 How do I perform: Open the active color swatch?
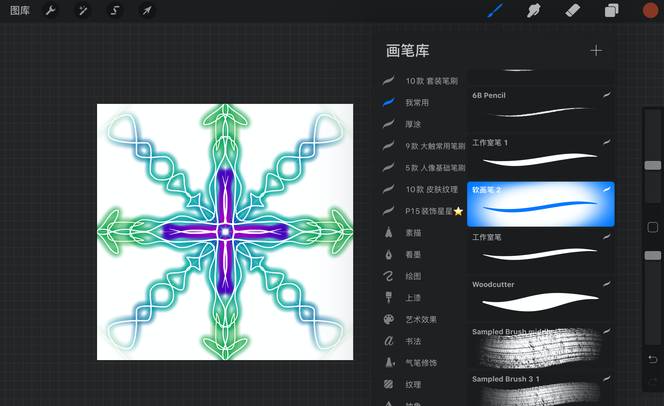click(x=650, y=11)
